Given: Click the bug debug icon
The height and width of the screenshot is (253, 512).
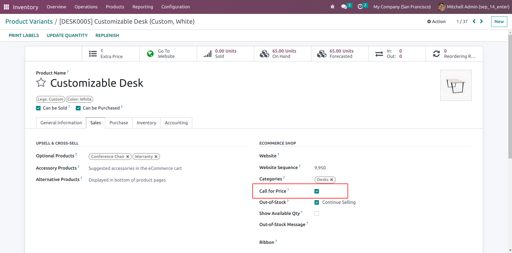Looking at the screenshot, I should click(x=332, y=7).
